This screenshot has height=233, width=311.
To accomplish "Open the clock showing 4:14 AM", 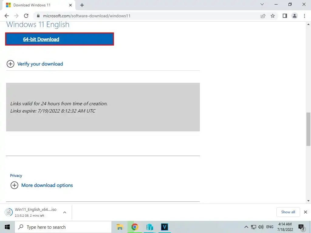I will click(x=285, y=227).
